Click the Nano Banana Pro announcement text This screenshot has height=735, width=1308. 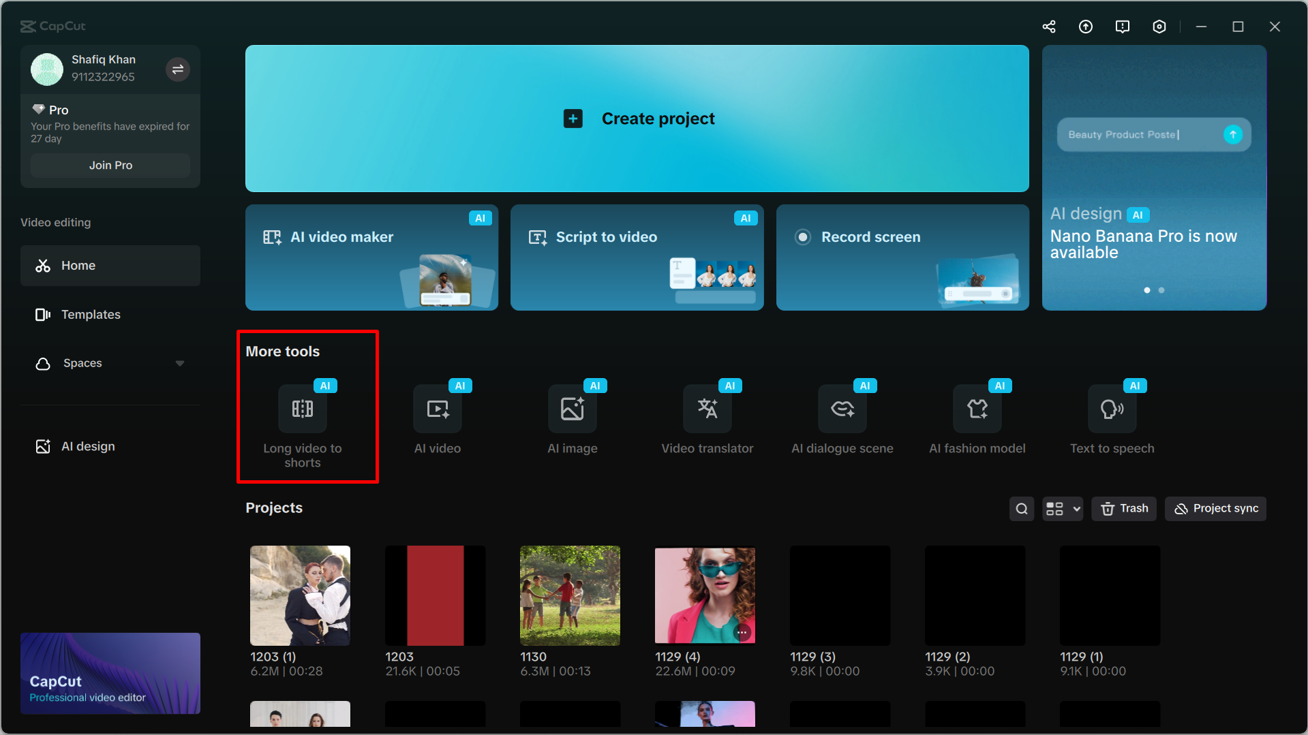(x=1143, y=245)
